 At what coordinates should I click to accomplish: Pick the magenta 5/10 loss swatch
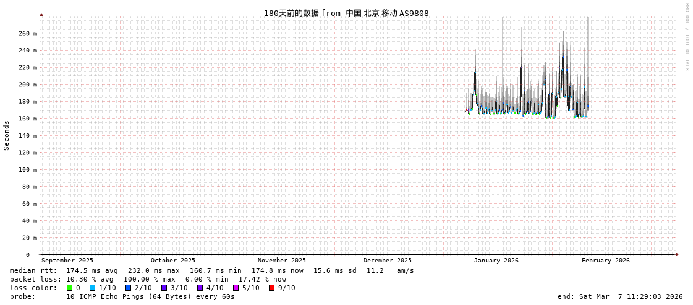coord(236,288)
